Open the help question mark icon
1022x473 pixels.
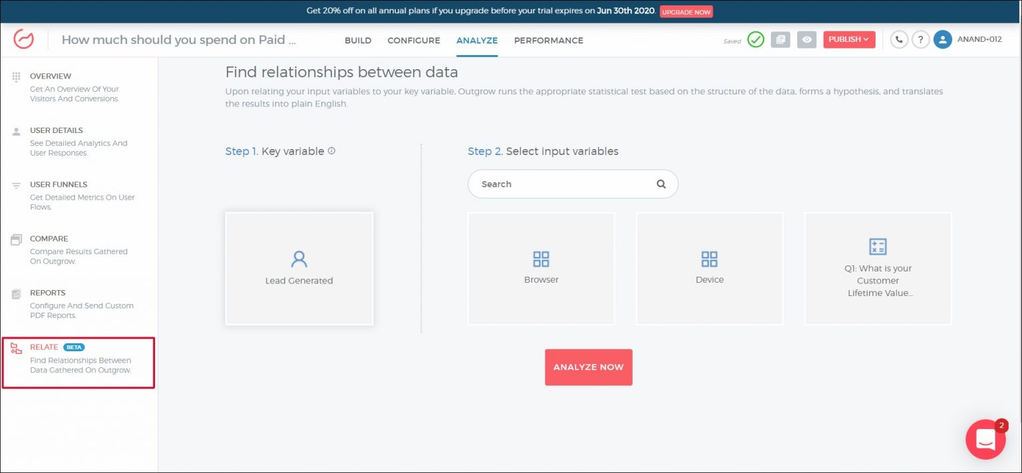click(920, 40)
